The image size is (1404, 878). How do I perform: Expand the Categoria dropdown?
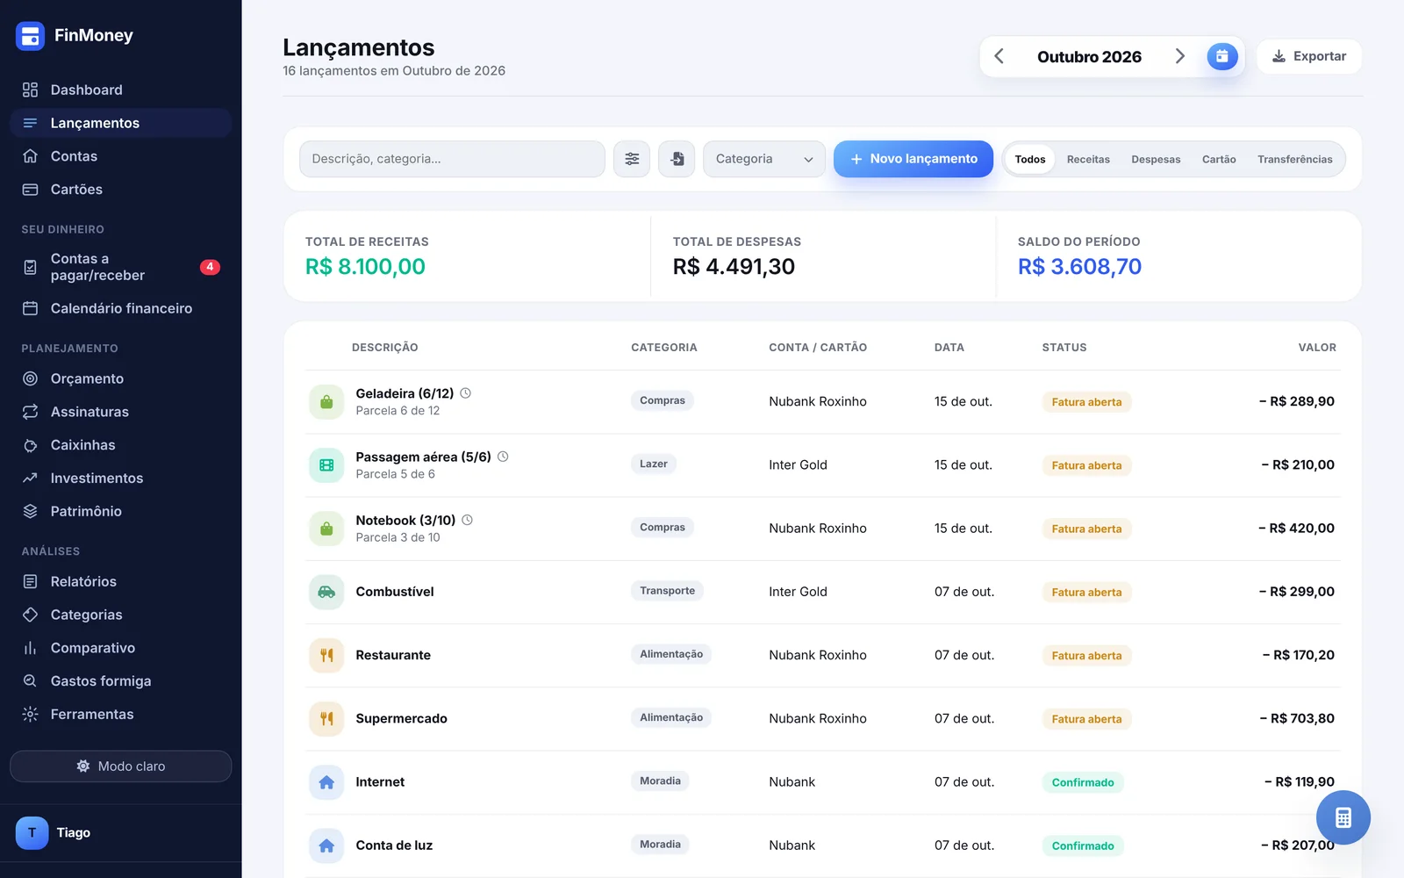(x=764, y=159)
